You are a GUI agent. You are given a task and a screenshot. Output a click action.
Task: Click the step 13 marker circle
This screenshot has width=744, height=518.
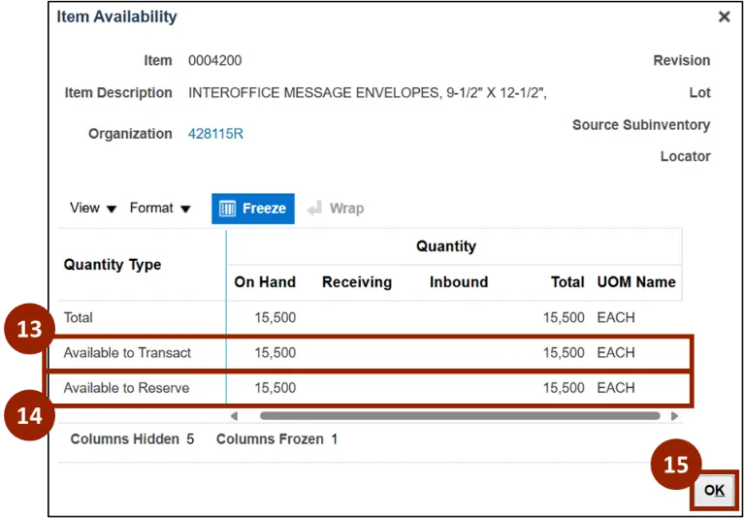click(x=30, y=329)
